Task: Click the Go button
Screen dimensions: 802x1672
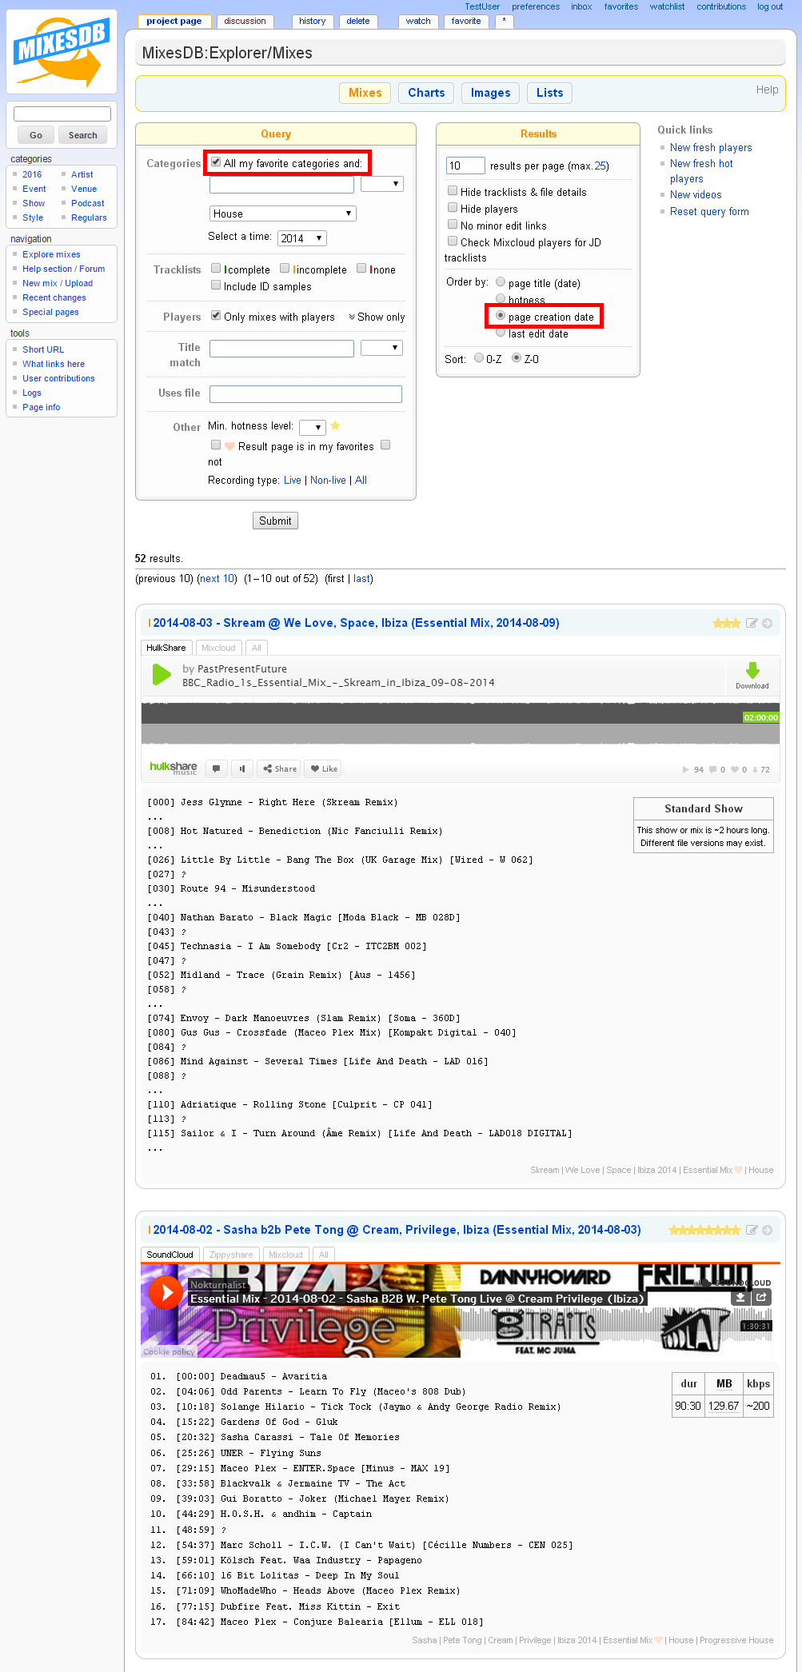Action: click(x=36, y=135)
